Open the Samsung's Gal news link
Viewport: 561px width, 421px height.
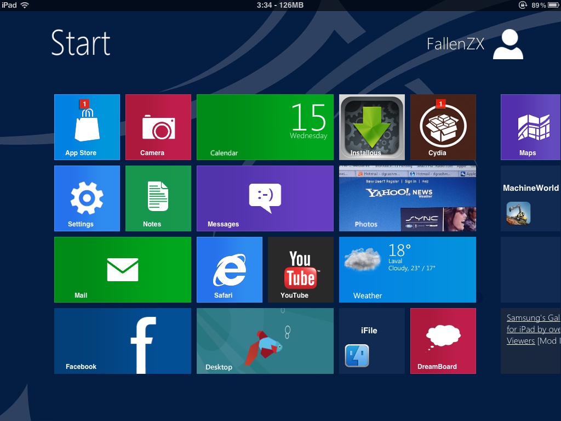pyautogui.click(x=533, y=318)
